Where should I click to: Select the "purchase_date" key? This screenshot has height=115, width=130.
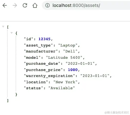tap(42, 63)
